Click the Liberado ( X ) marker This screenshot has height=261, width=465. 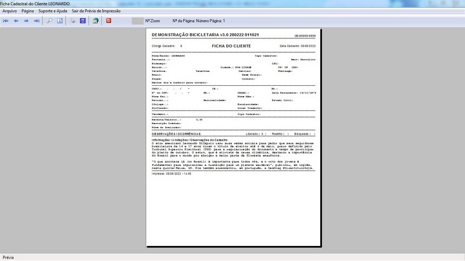click(x=256, y=134)
